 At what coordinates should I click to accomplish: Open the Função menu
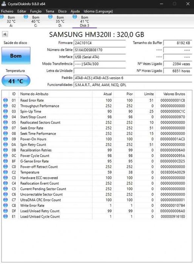36,11
